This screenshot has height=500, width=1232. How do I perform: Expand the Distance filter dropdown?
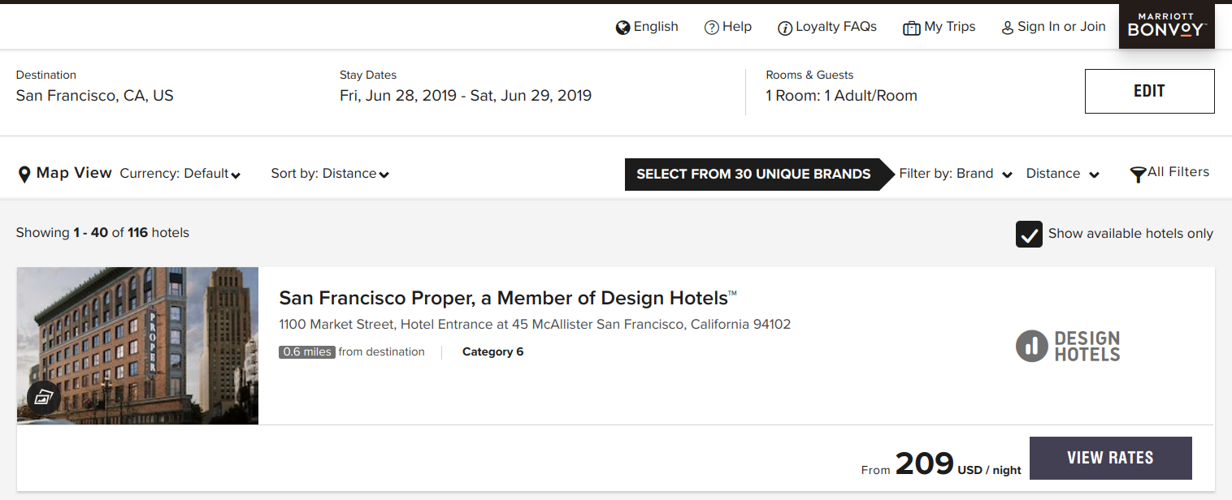[1062, 174]
